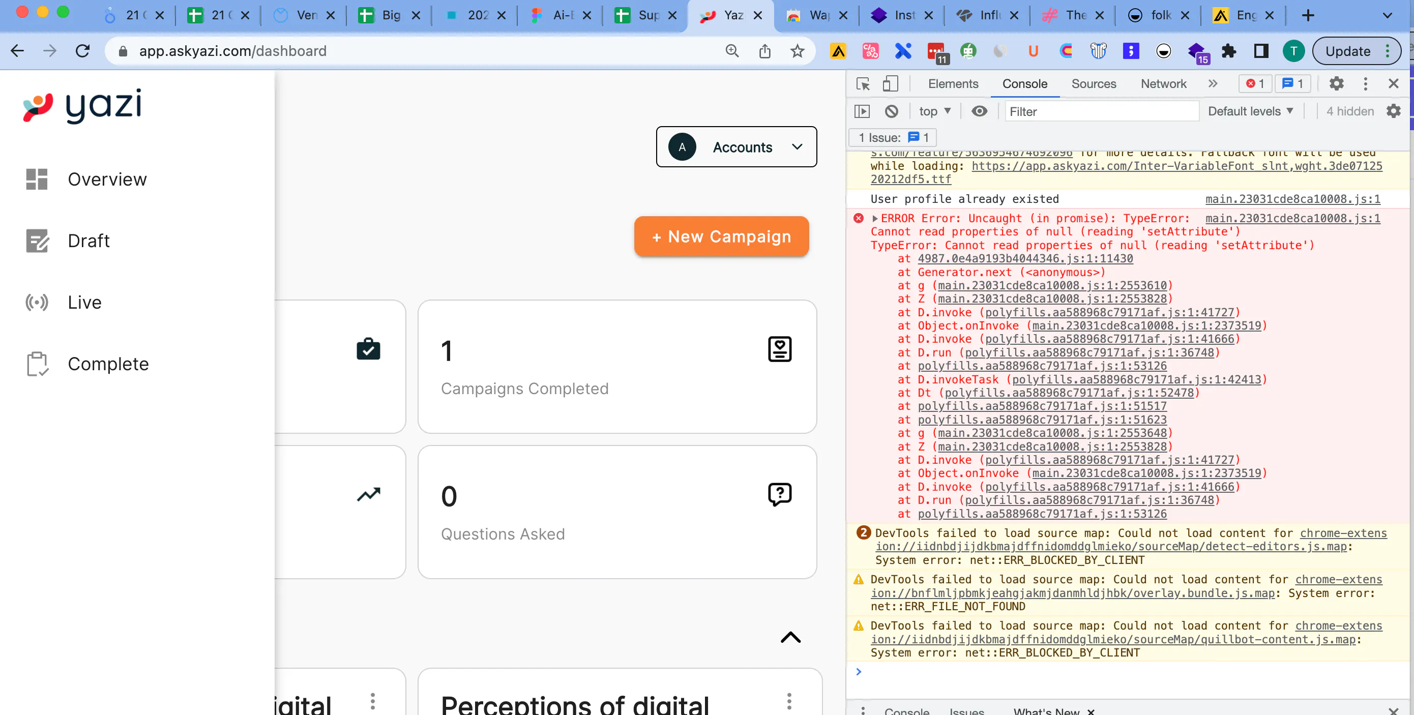Open the Yazi Overview sidebar icon

pos(37,179)
